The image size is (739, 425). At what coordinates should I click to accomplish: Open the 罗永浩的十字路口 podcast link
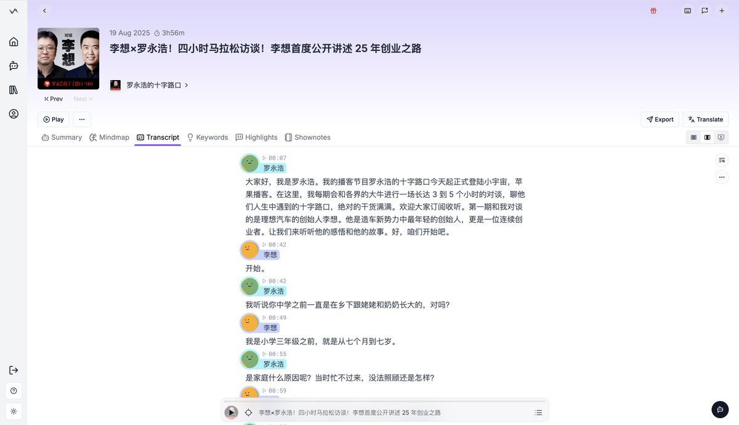click(x=154, y=85)
